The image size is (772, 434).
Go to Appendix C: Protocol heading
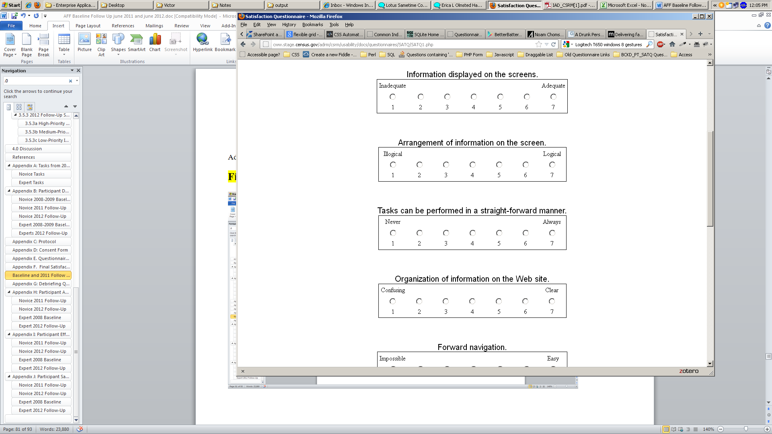pos(34,242)
